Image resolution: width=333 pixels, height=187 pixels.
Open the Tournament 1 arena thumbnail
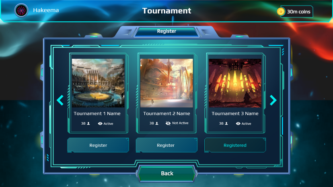point(98,83)
